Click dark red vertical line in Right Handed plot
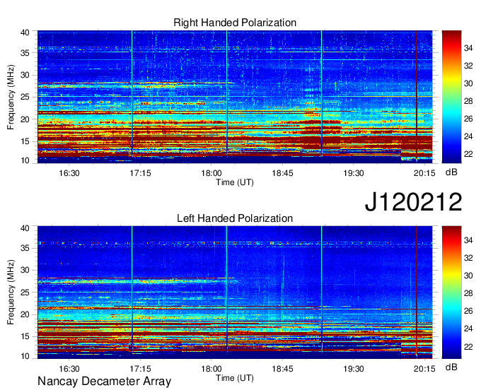This screenshot has width=481, height=390. coord(417,95)
